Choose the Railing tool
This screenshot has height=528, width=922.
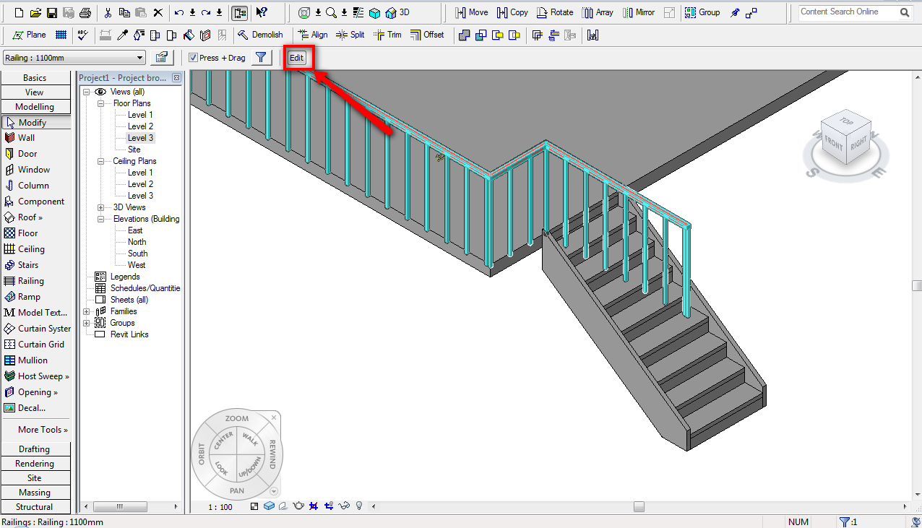tap(30, 281)
